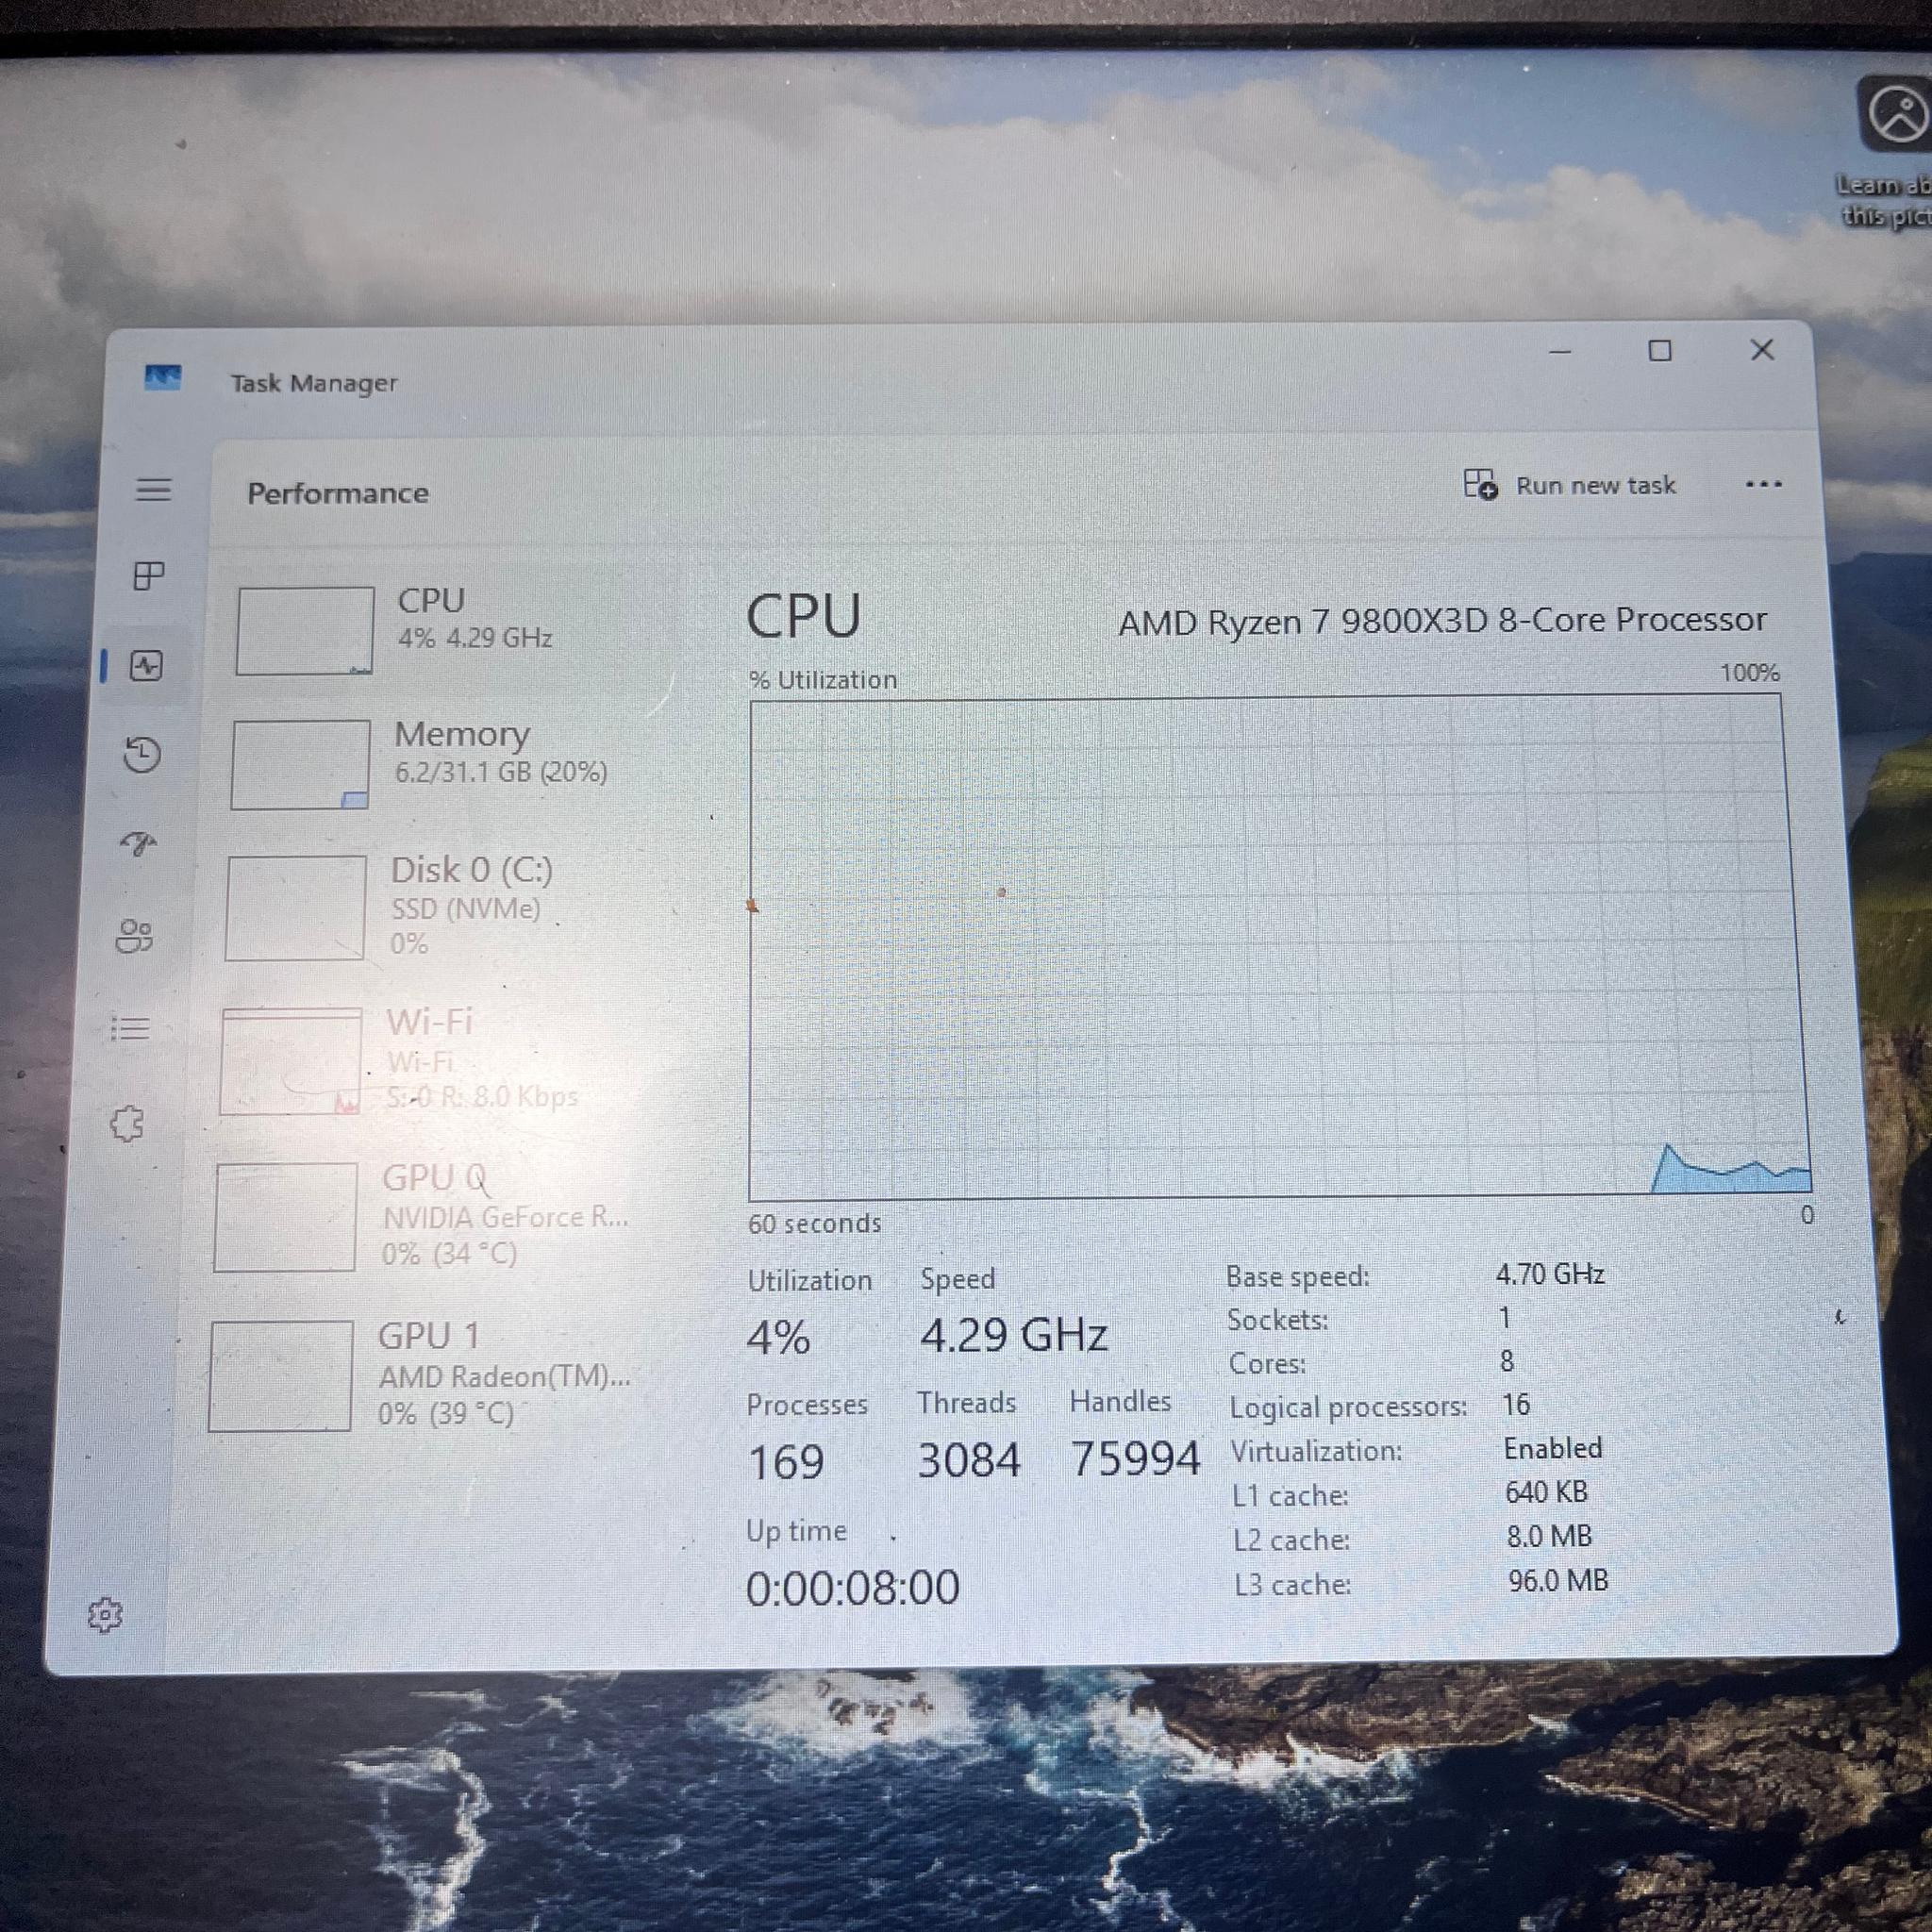Select the Performance page icon
The image size is (1932, 1932).
146,666
